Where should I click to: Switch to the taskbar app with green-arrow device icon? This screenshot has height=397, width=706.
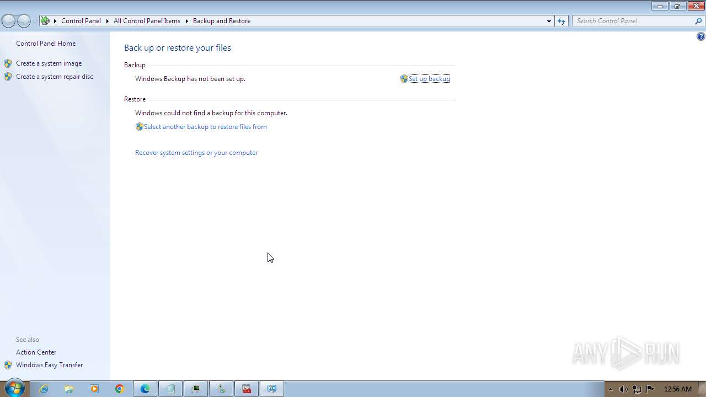221,389
